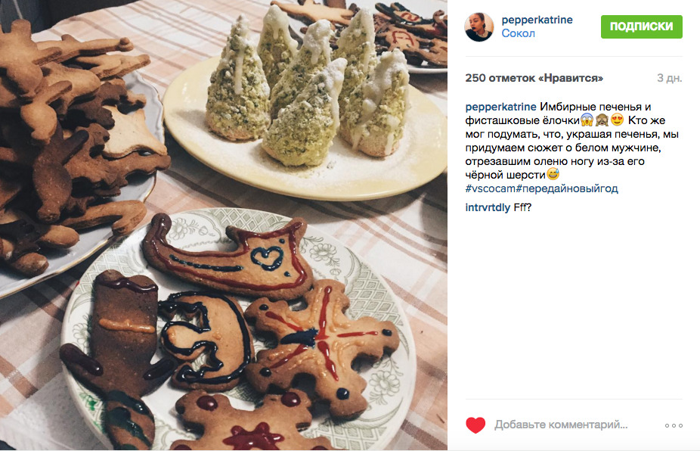Screen dimensions: 700x451
Task: Click the 3 дн. post timestamp
Action: (669, 78)
